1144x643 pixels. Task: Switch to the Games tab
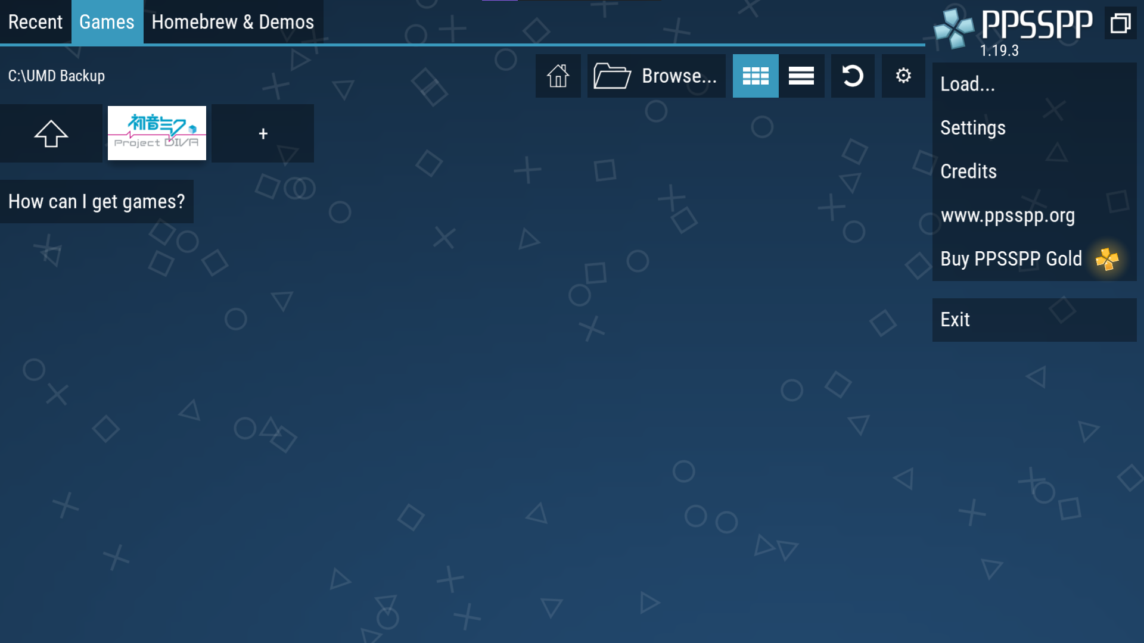pyautogui.click(x=107, y=22)
